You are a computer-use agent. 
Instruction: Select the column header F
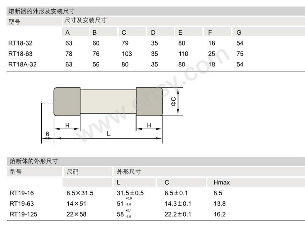point(210,32)
